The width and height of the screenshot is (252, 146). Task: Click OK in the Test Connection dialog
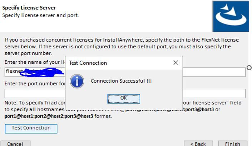pos(124,99)
